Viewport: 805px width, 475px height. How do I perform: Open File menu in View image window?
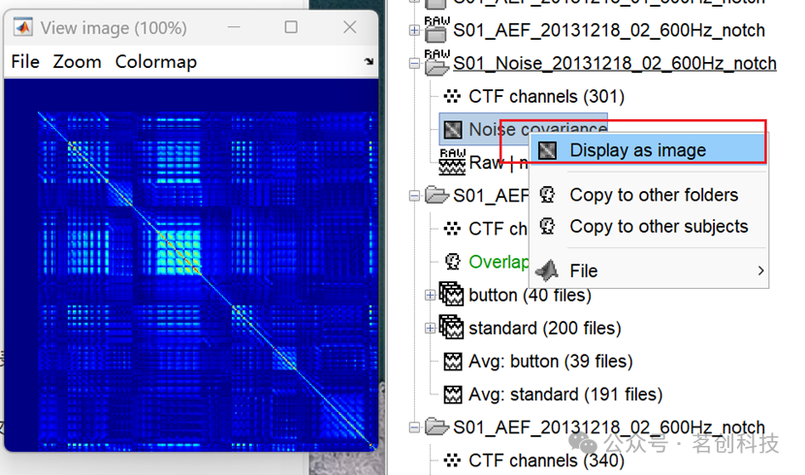point(25,61)
